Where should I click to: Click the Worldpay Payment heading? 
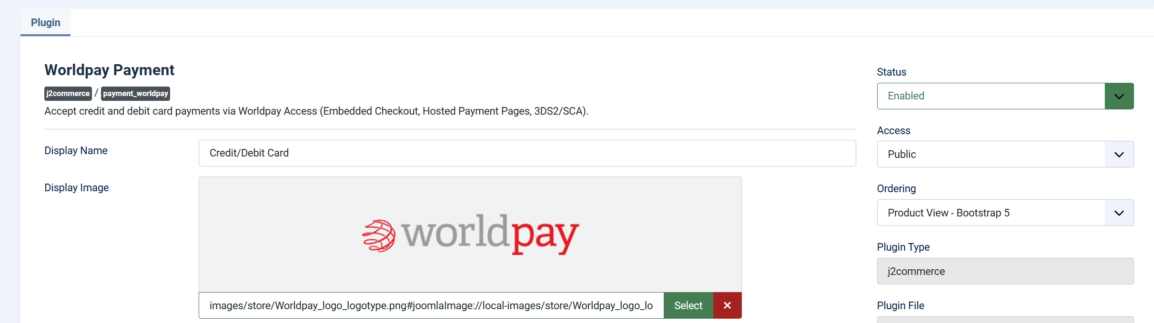tap(110, 70)
